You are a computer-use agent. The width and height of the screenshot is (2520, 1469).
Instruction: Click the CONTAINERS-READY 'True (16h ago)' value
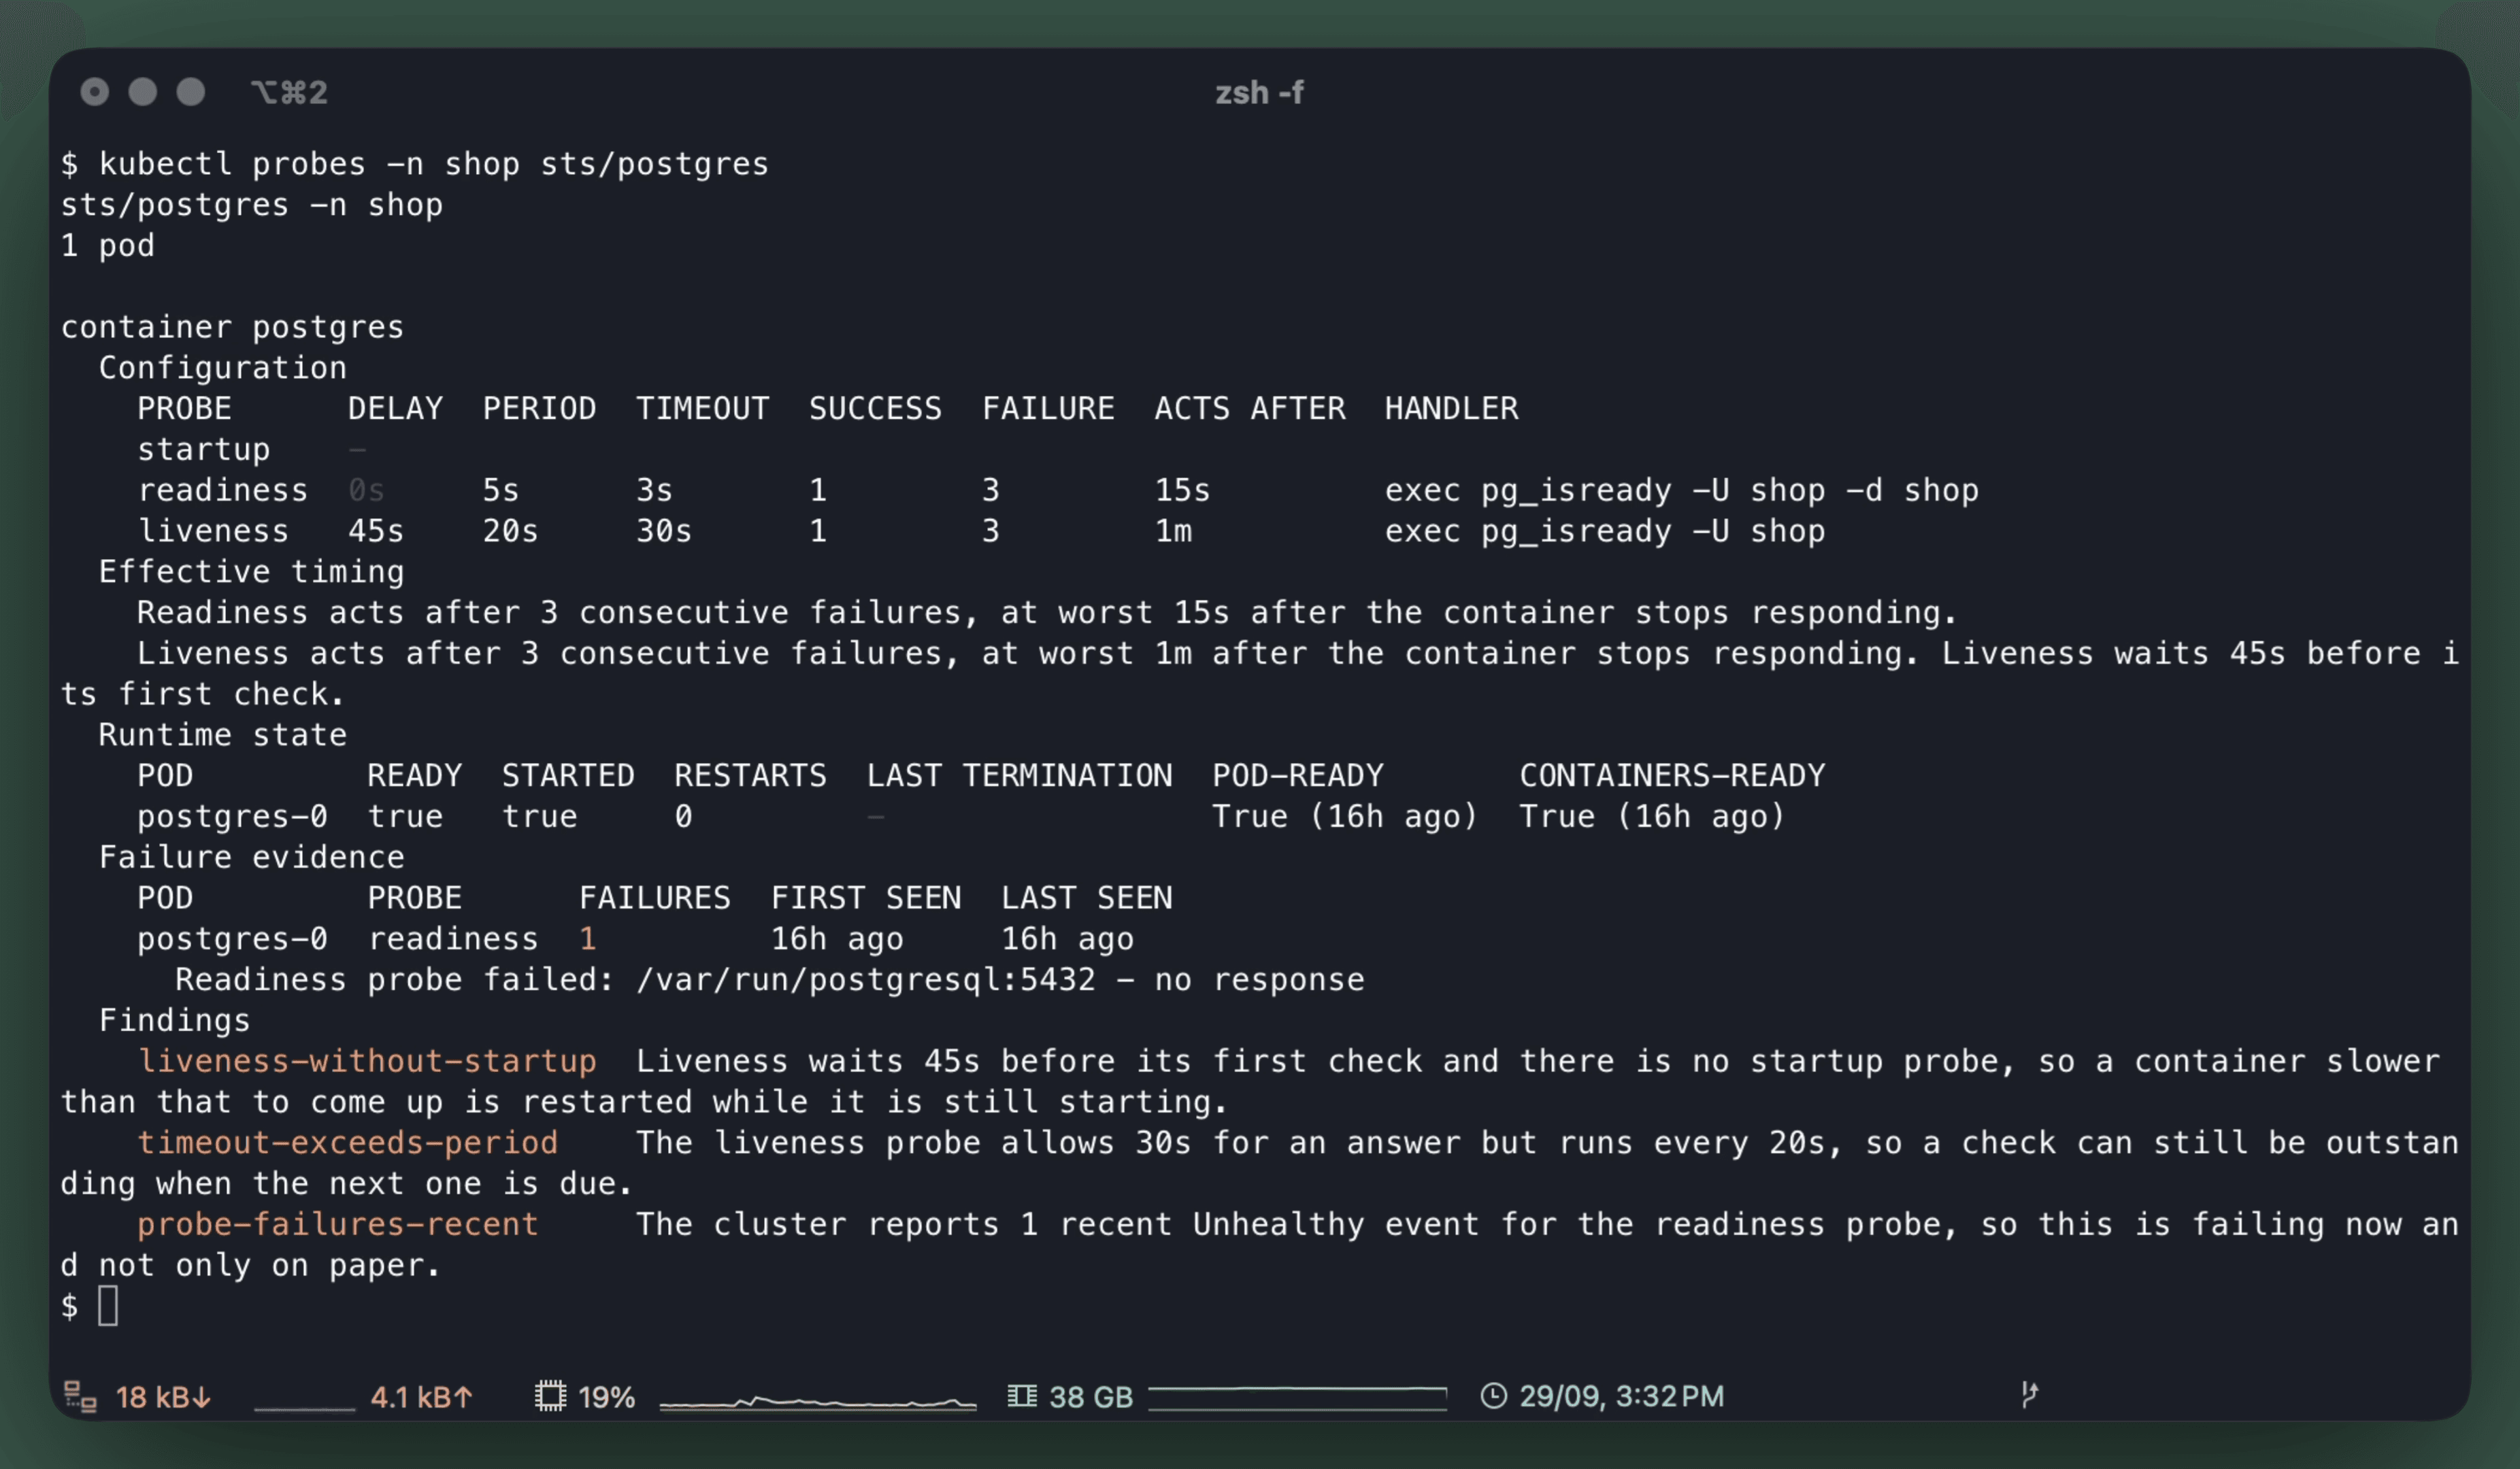(x=1652, y=816)
